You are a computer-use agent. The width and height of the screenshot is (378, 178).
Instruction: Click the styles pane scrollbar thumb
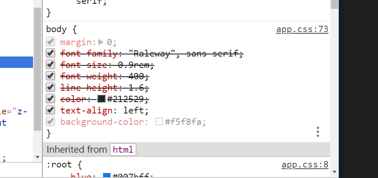point(334,4)
